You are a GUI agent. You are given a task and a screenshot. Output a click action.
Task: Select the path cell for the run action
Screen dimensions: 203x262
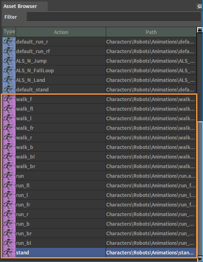[151, 176]
